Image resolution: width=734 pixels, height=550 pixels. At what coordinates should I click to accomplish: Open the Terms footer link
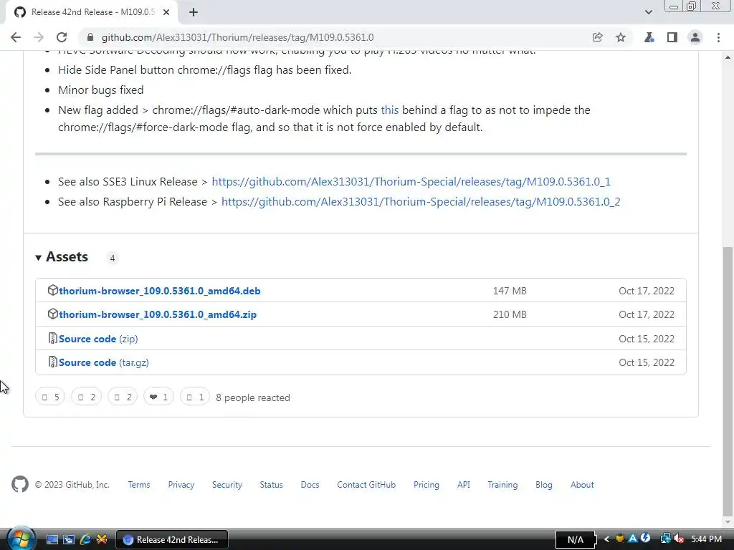tap(139, 485)
